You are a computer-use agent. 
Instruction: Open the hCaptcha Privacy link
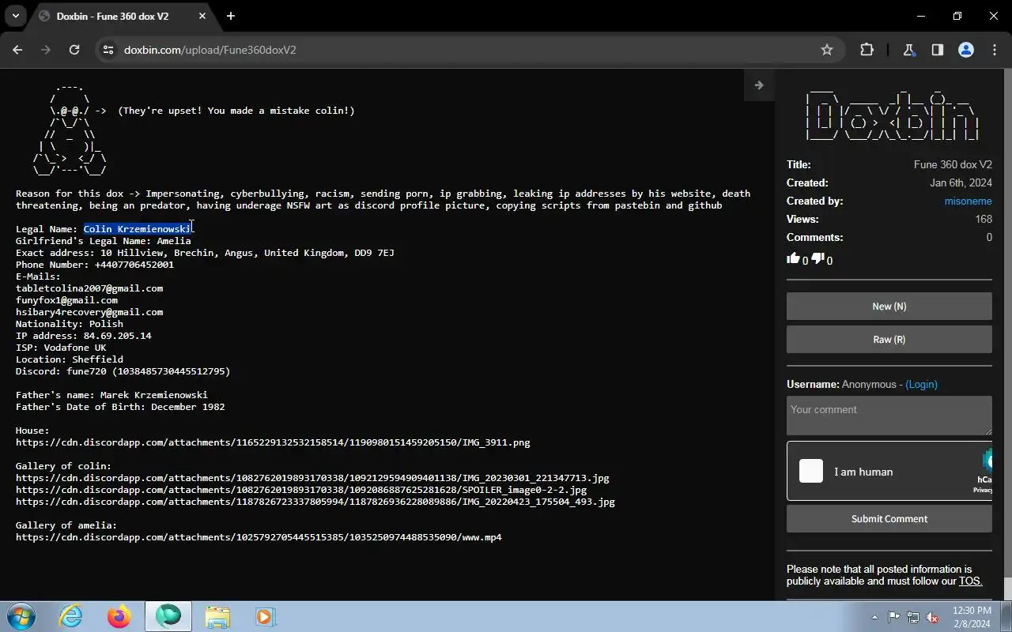click(x=983, y=490)
